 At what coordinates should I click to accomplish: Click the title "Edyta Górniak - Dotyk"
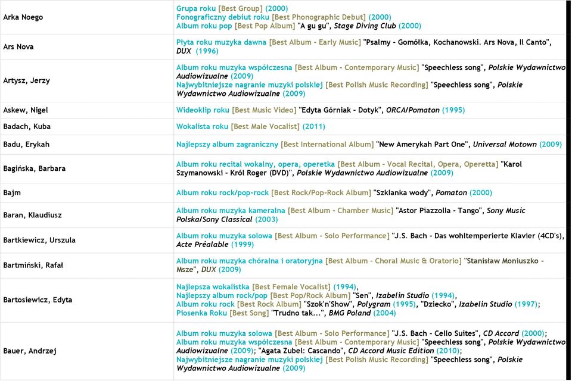(x=340, y=110)
